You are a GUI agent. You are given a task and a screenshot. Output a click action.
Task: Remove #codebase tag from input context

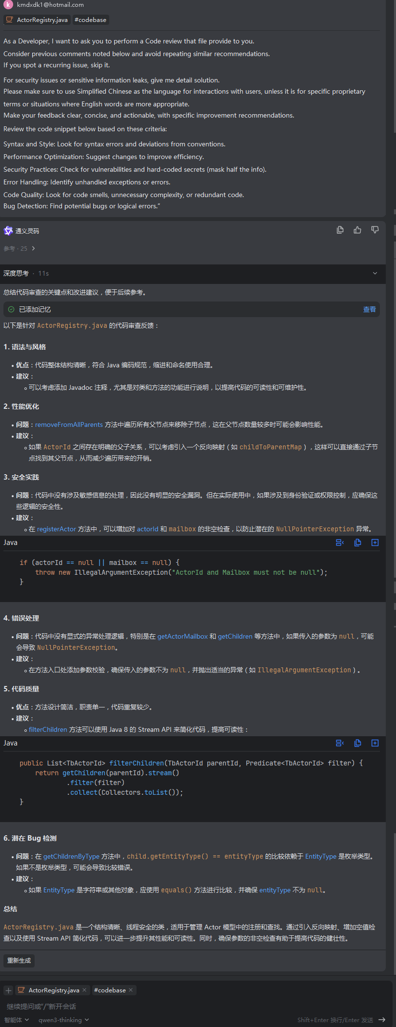click(x=130, y=990)
